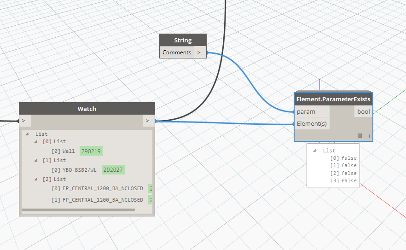Select the Watch node header
Screen dimensions: 406x250
tap(87, 109)
